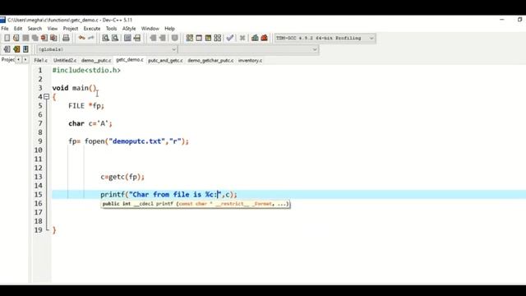Open the AStyle menu
This screenshot has height=296, width=526.
(129, 29)
